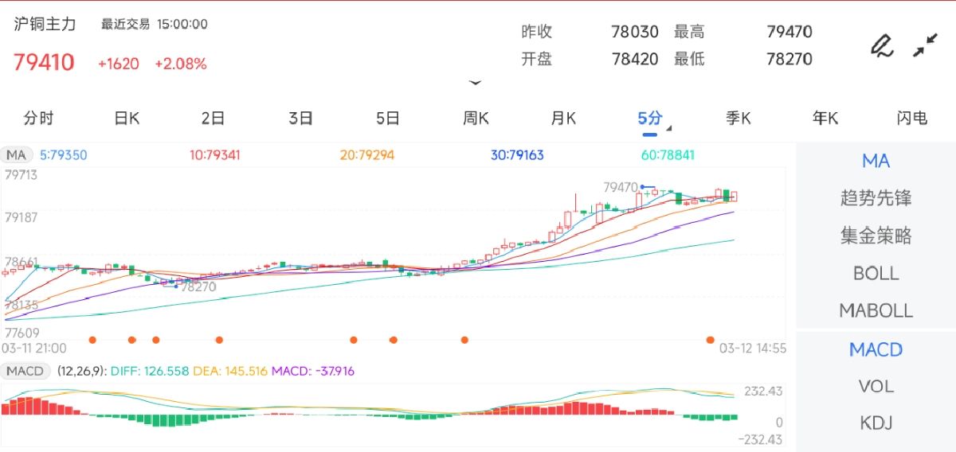Click the 79713 price axis label
This screenshot has width=956, height=452.
[21, 175]
